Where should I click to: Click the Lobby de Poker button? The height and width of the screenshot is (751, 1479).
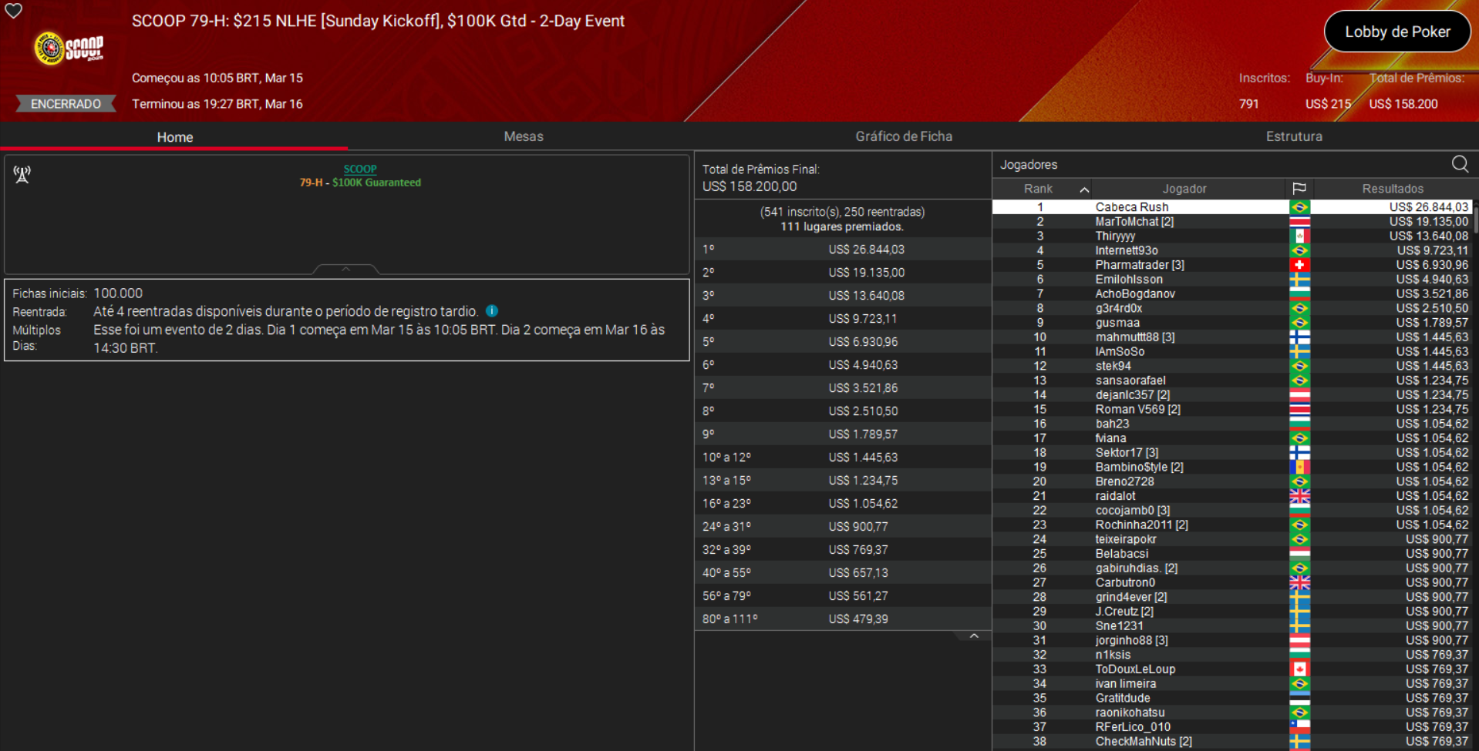tap(1396, 32)
